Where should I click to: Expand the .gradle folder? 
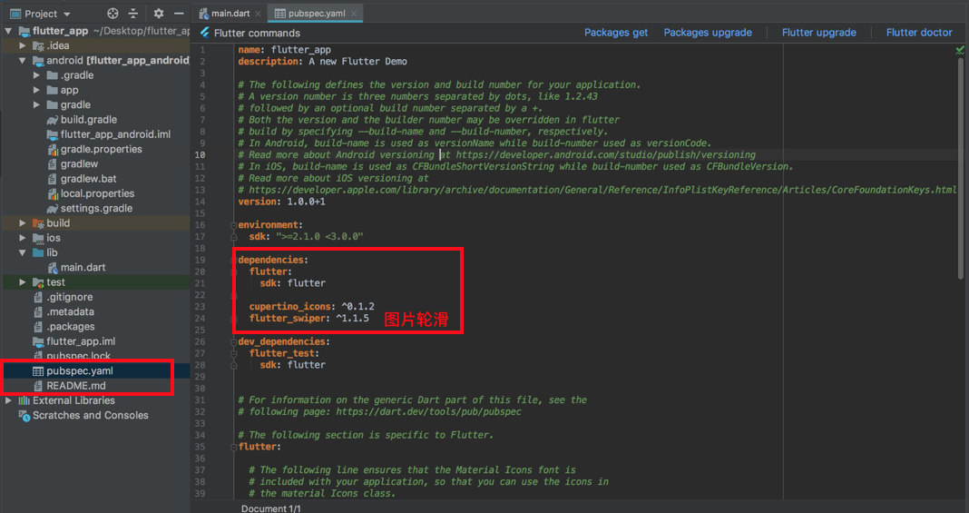[36, 75]
